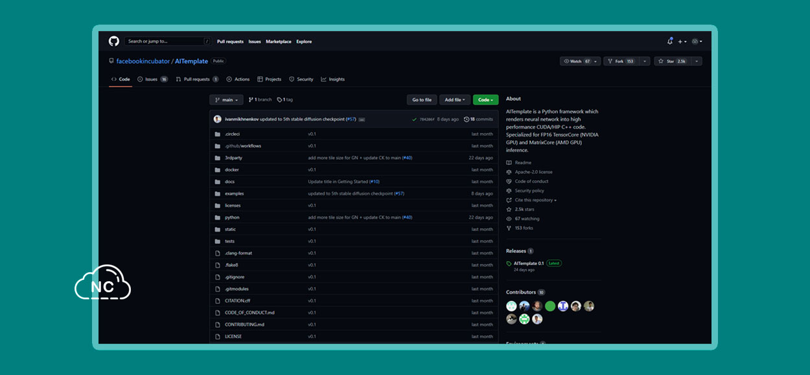Click the examples folder icon

[218, 193]
